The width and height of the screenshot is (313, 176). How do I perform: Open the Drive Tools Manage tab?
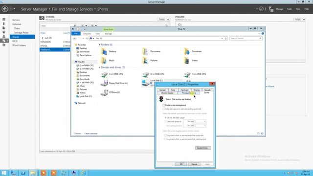(109, 34)
